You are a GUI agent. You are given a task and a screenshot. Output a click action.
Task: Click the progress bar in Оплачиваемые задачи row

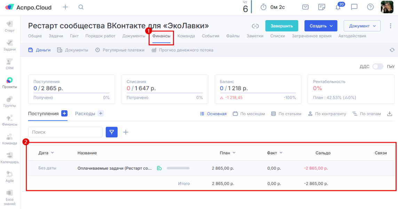coord(178,168)
